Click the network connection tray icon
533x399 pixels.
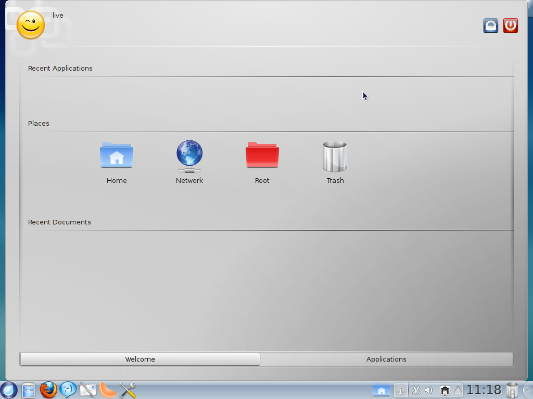click(x=445, y=390)
